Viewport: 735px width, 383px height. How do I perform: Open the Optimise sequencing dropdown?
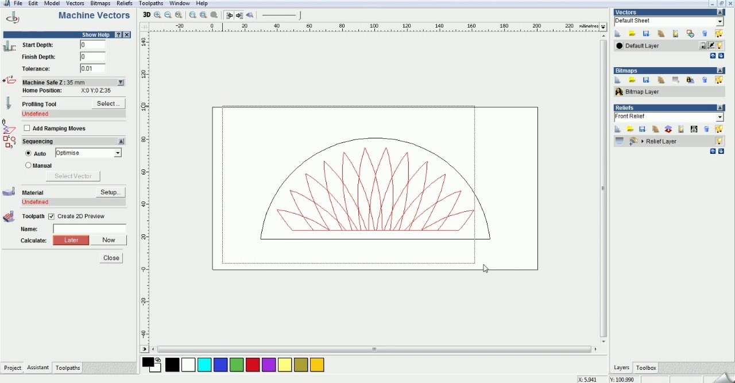(x=117, y=153)
